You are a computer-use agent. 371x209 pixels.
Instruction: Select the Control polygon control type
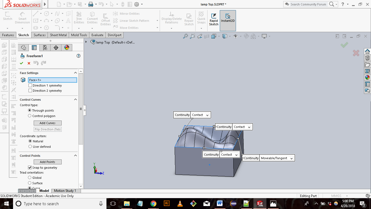[x=30, y=116]
